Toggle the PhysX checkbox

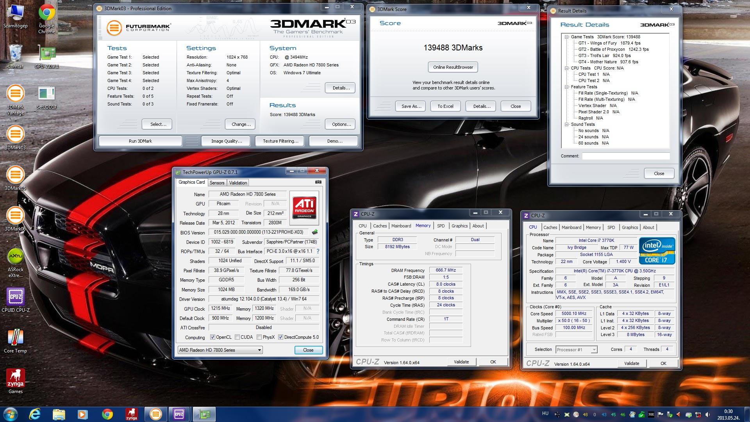[x=259, y=337]
